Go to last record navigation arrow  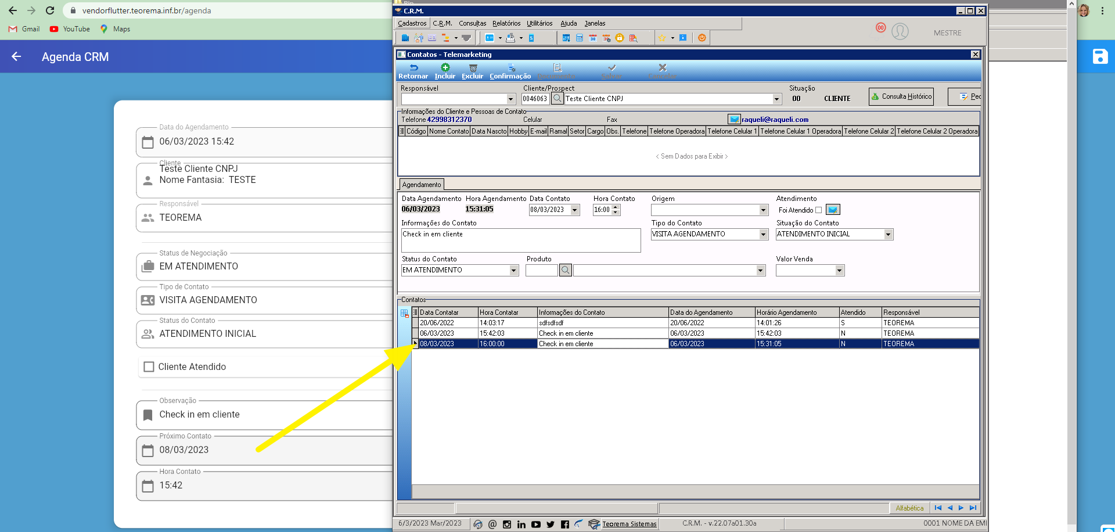point(973,508)
